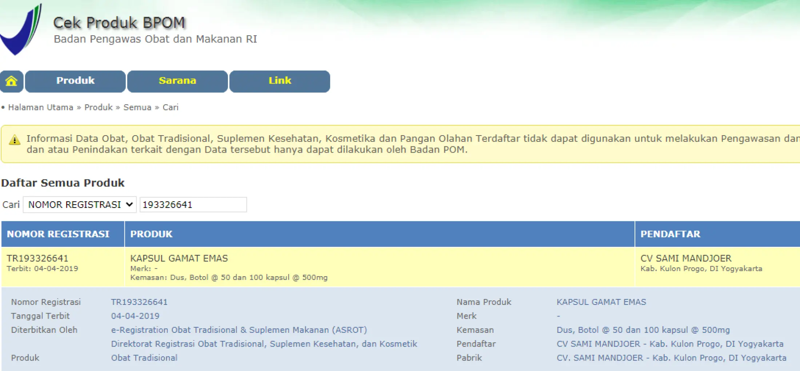Click the PRODUK column header

click(x=151, y=234)
